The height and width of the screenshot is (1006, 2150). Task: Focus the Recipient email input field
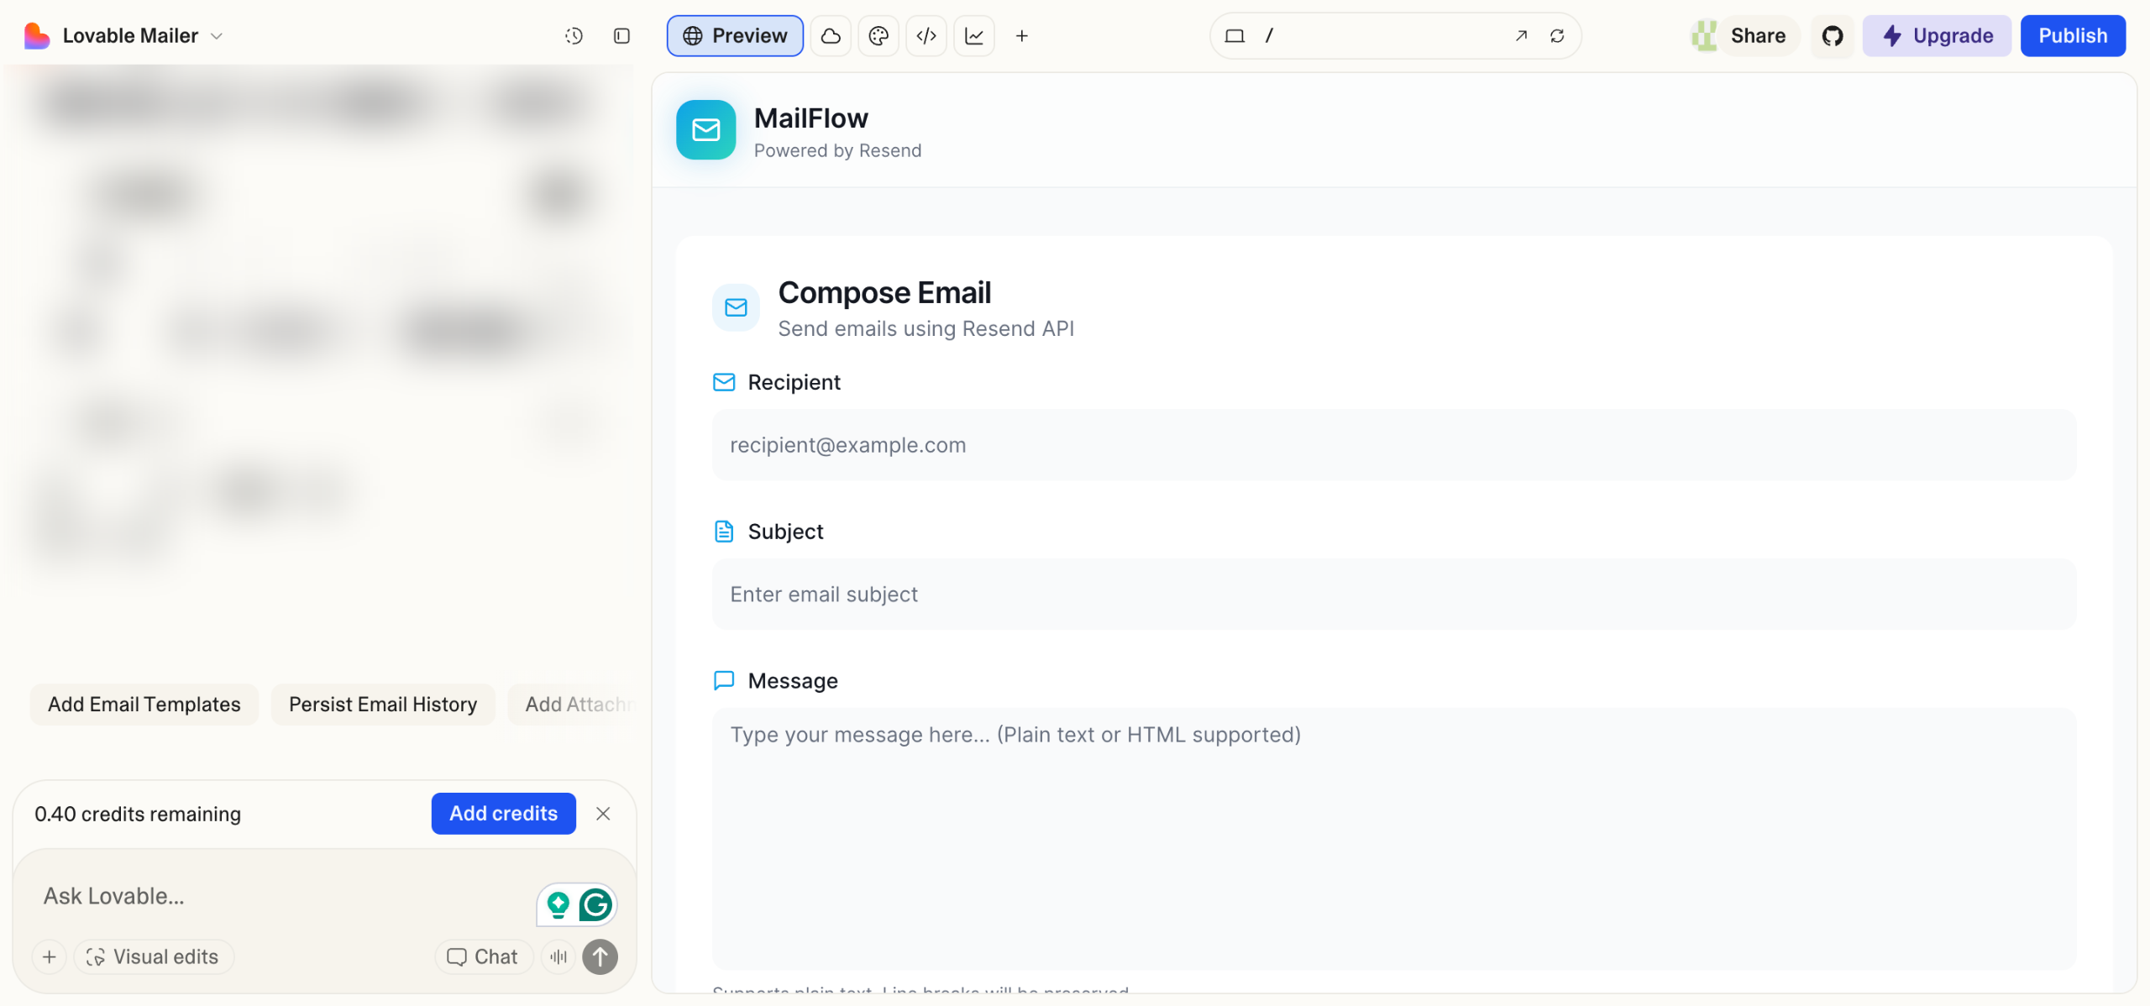point(1394,445)
